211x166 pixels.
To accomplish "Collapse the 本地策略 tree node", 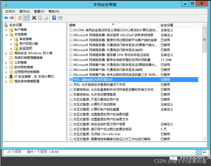I will 6,35.
